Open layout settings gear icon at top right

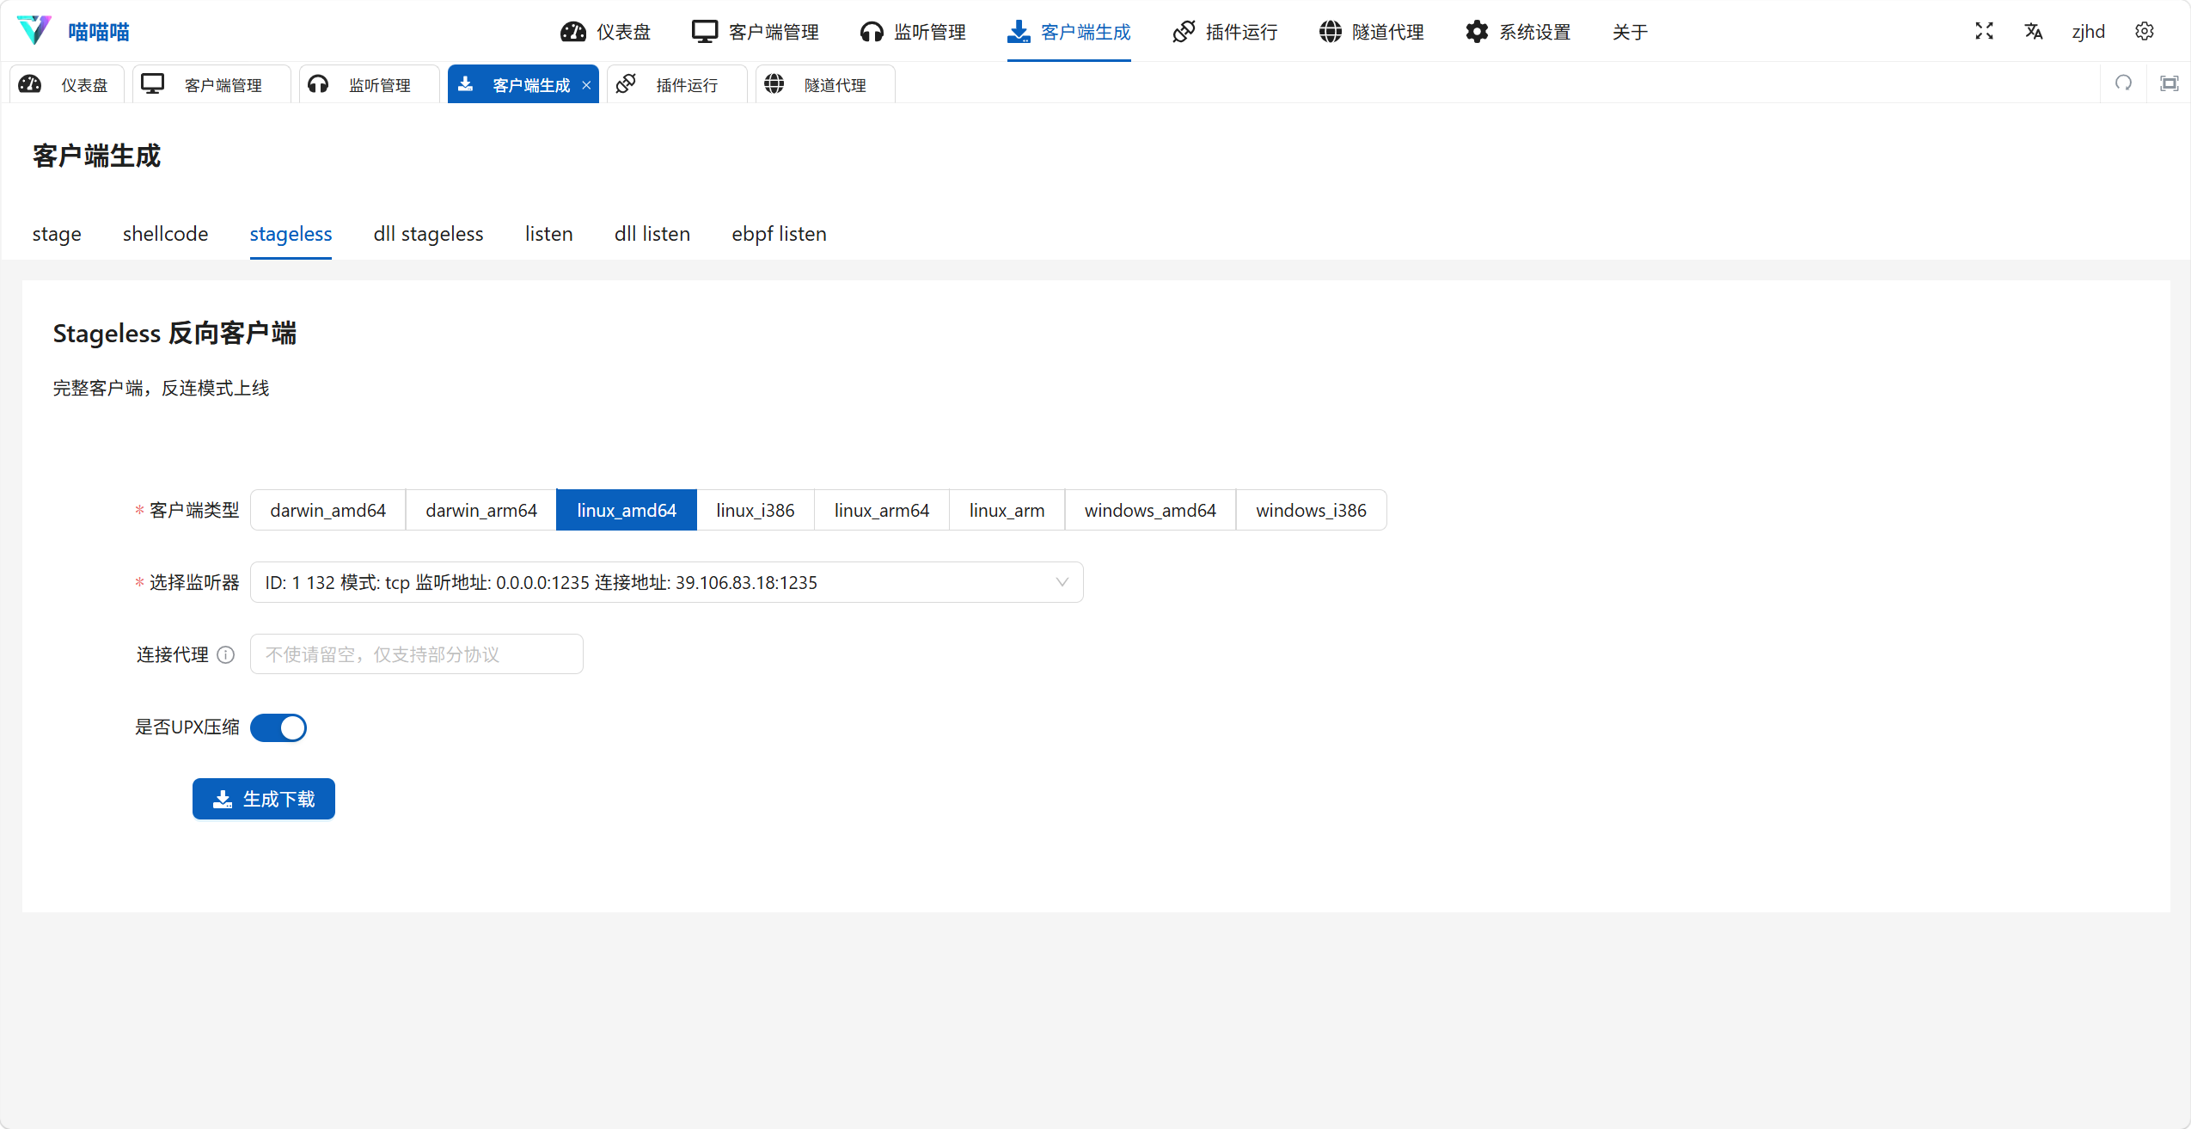tap(2145, 31)
